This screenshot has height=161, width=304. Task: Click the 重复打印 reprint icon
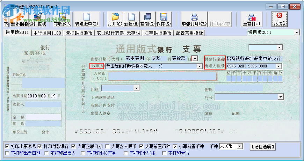coord(252,19)
